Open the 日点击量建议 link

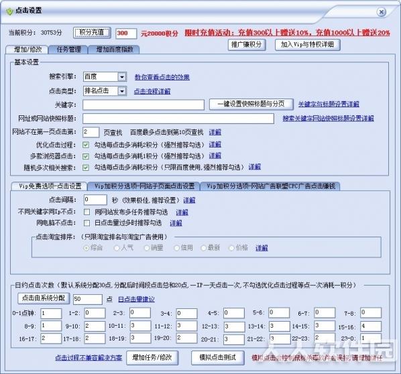[136, 299]
